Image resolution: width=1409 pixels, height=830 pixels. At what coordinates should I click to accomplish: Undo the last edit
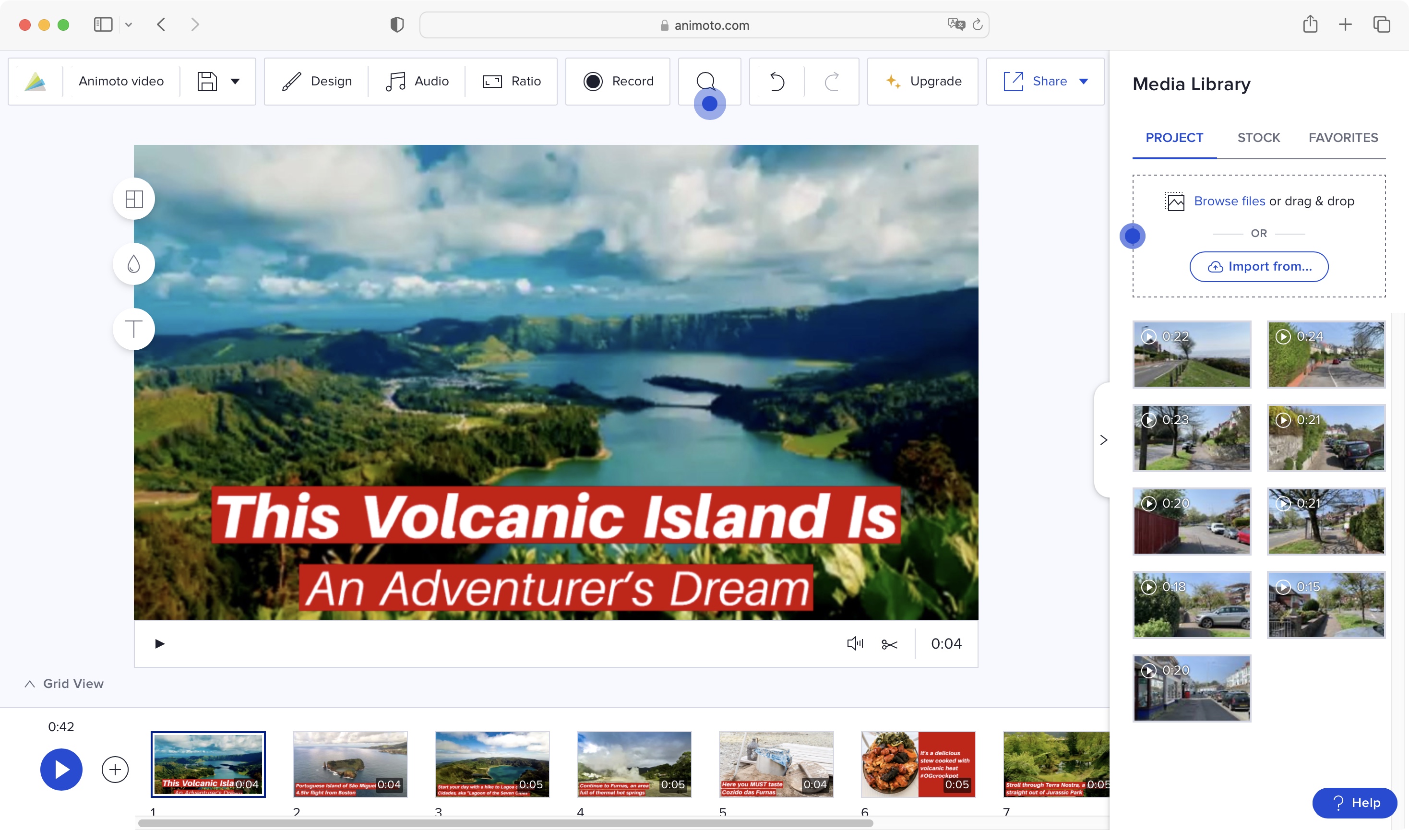[777, 81]
